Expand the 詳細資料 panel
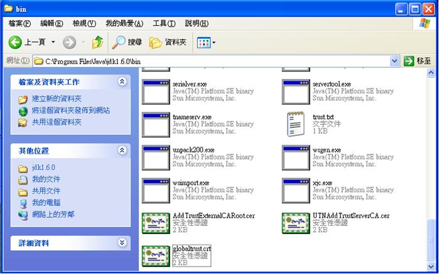The image size is (439, 274). 122,243
